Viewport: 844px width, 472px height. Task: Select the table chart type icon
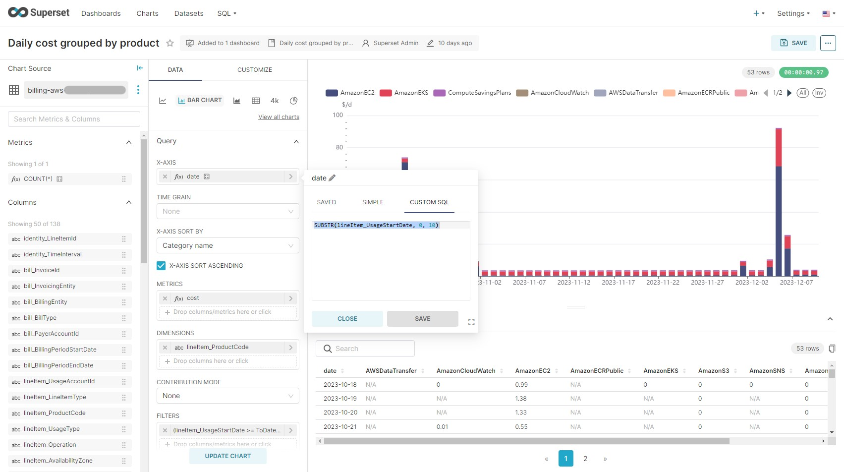[x=256, y=101]
